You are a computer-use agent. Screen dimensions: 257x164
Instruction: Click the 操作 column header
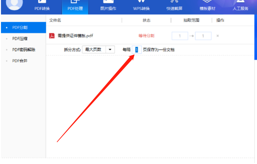point(220,20)
